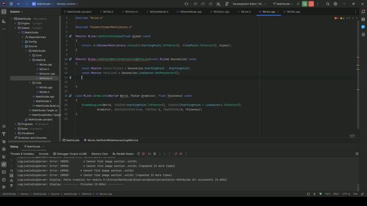
Task: Click CRLF line separator in status bar
Action: coord(336,194)
